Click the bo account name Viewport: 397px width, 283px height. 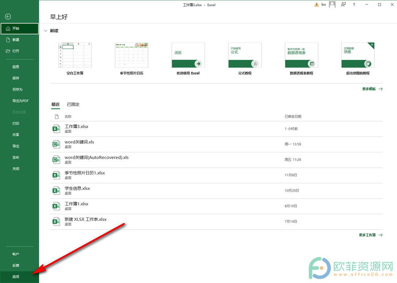click(x=324, y=4)
